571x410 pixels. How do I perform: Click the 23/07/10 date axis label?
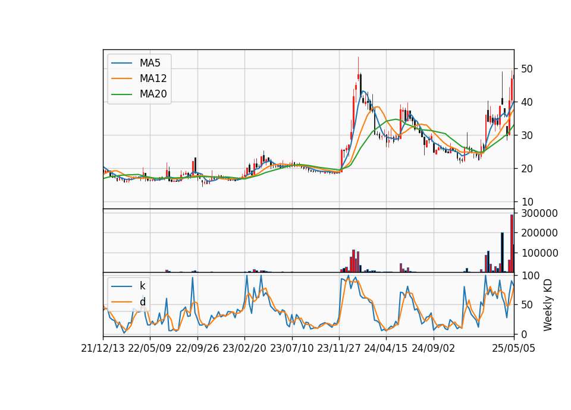[291, 349]
